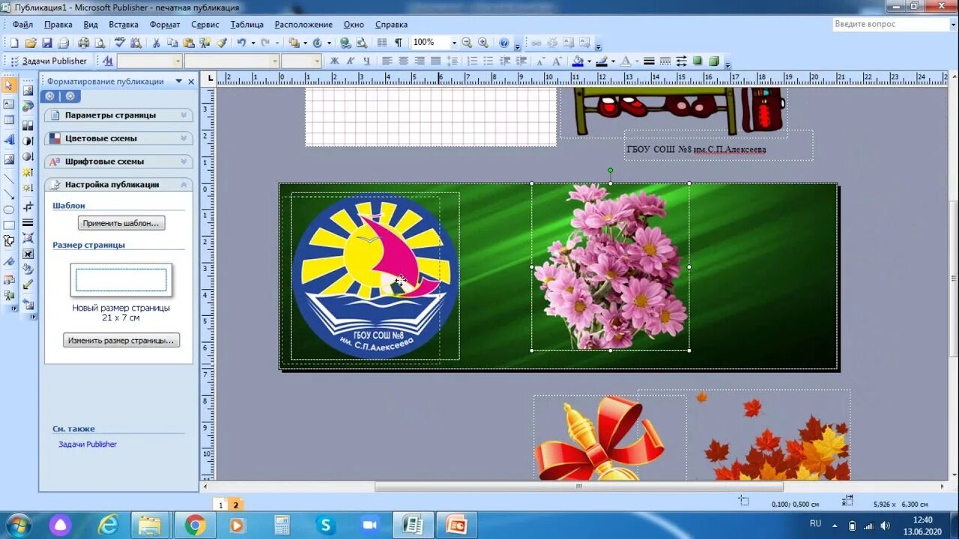Open the zoom percentage 100% dropdown
Screen dimensions: 959x539
pos(454,43)
